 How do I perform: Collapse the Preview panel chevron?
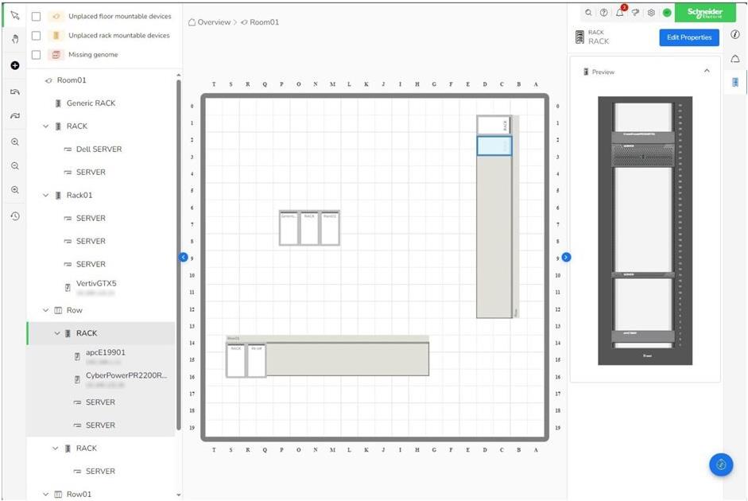[707, 72]
